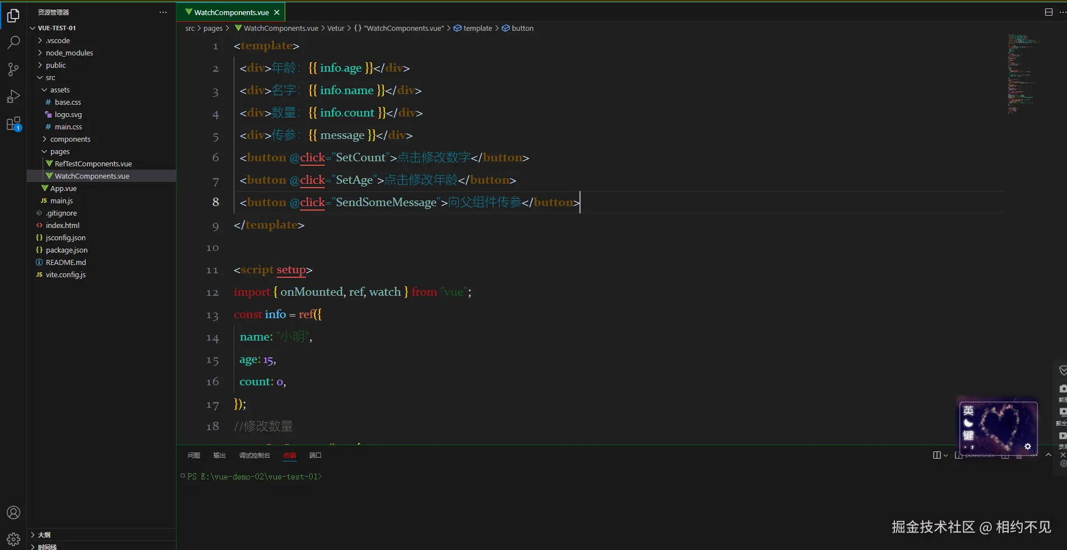Switch to the 调试控制台 panel tab
Viewport: 1067px width, 550px height.
click(x=254, y=455)
